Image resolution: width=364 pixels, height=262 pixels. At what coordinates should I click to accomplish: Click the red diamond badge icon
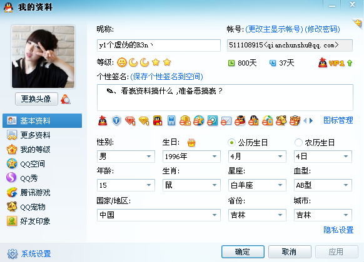tap(130, 120)
